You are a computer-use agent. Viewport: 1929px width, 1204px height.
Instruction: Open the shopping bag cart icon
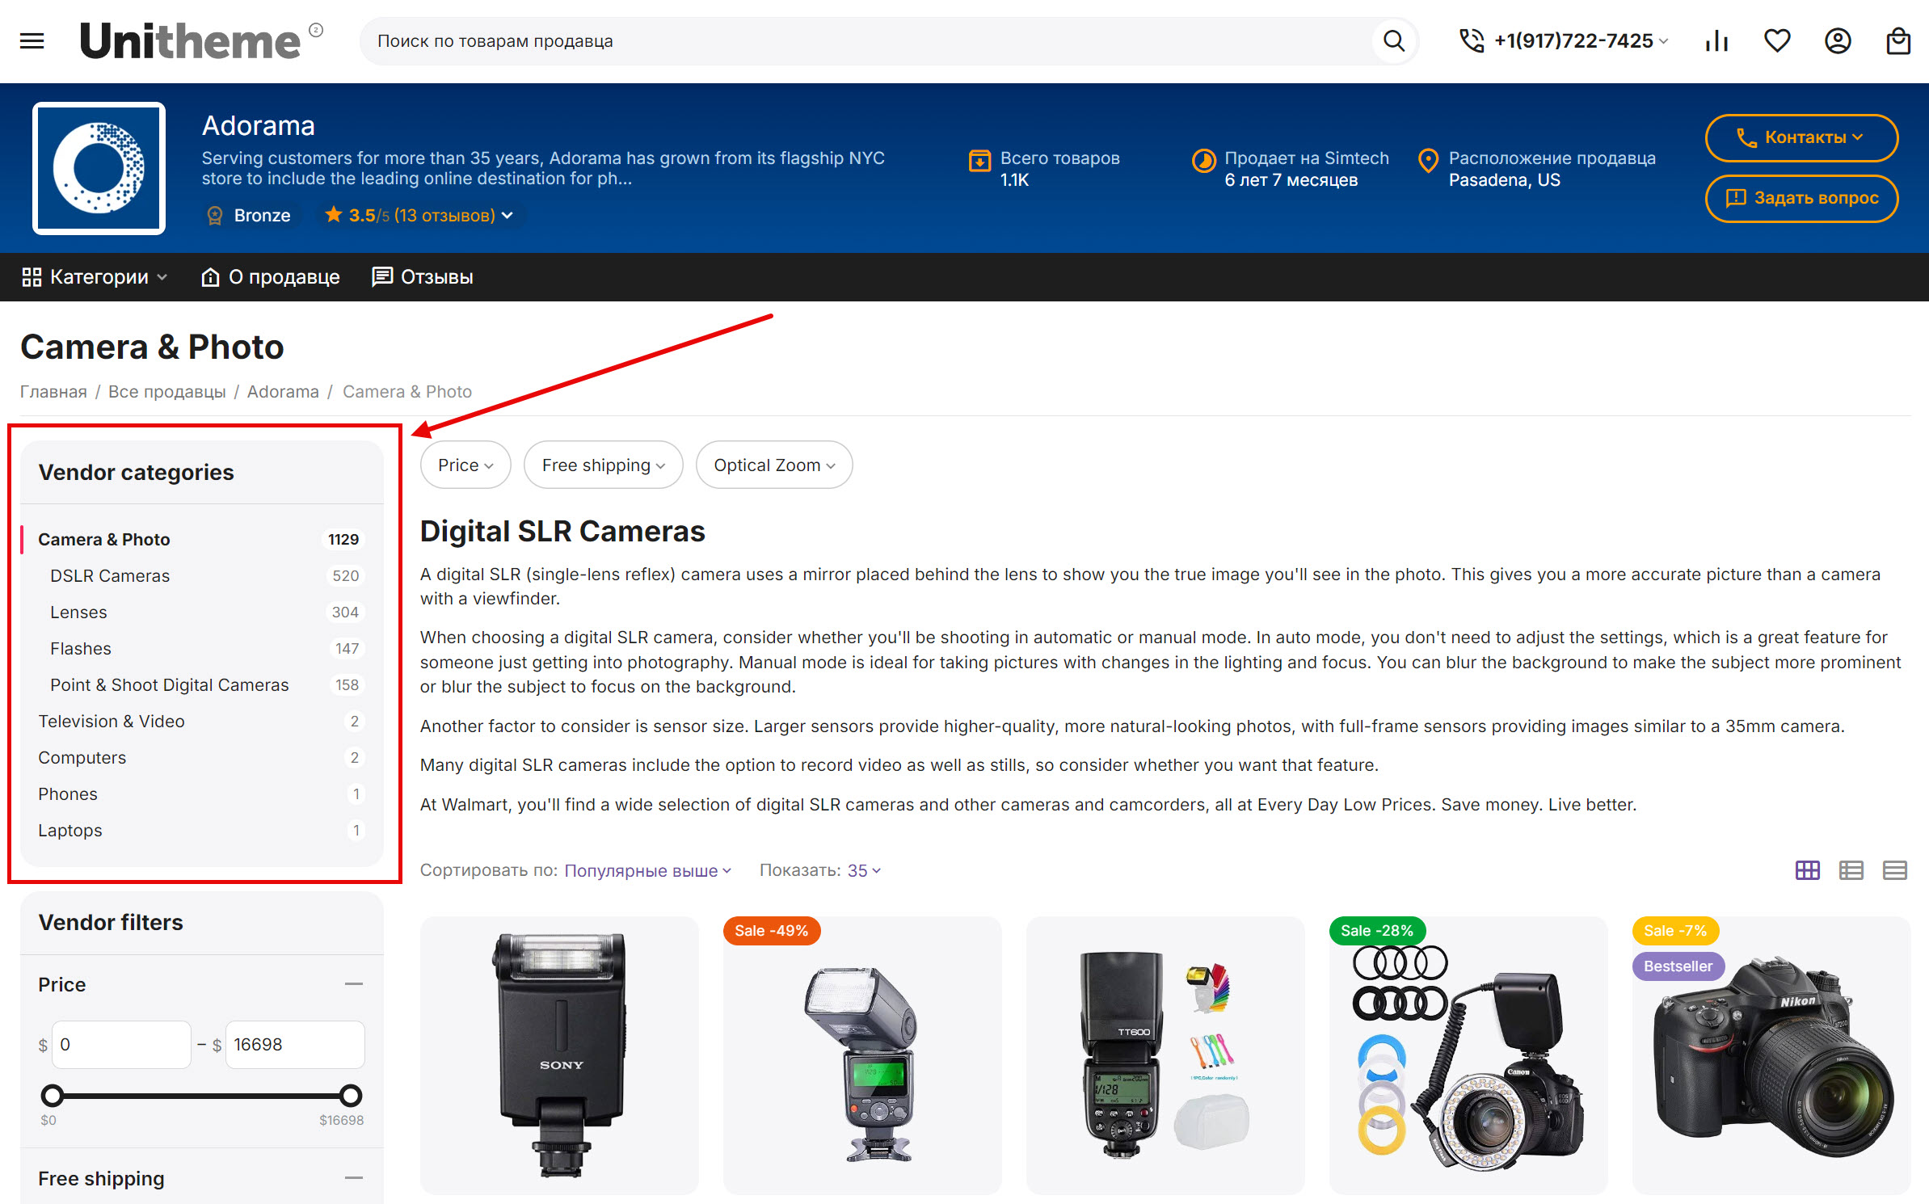tap(1898, 40)
